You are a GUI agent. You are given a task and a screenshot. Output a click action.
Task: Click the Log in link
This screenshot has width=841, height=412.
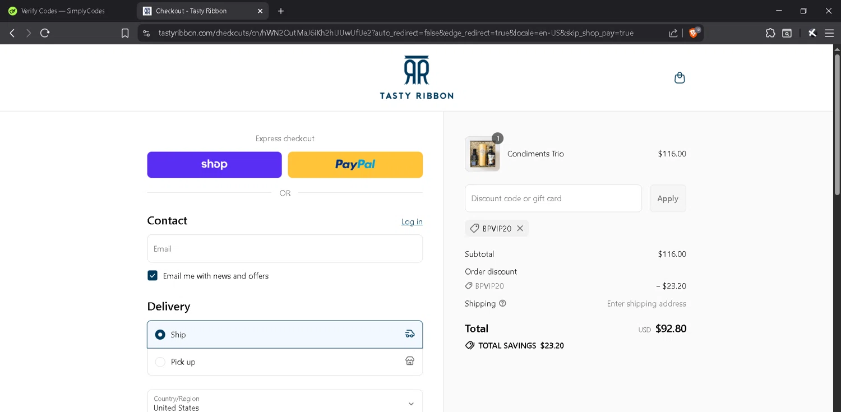pos(412,222)
